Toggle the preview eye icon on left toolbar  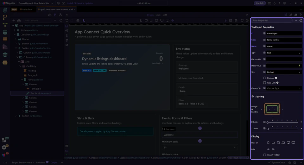[x=67, y=45]
